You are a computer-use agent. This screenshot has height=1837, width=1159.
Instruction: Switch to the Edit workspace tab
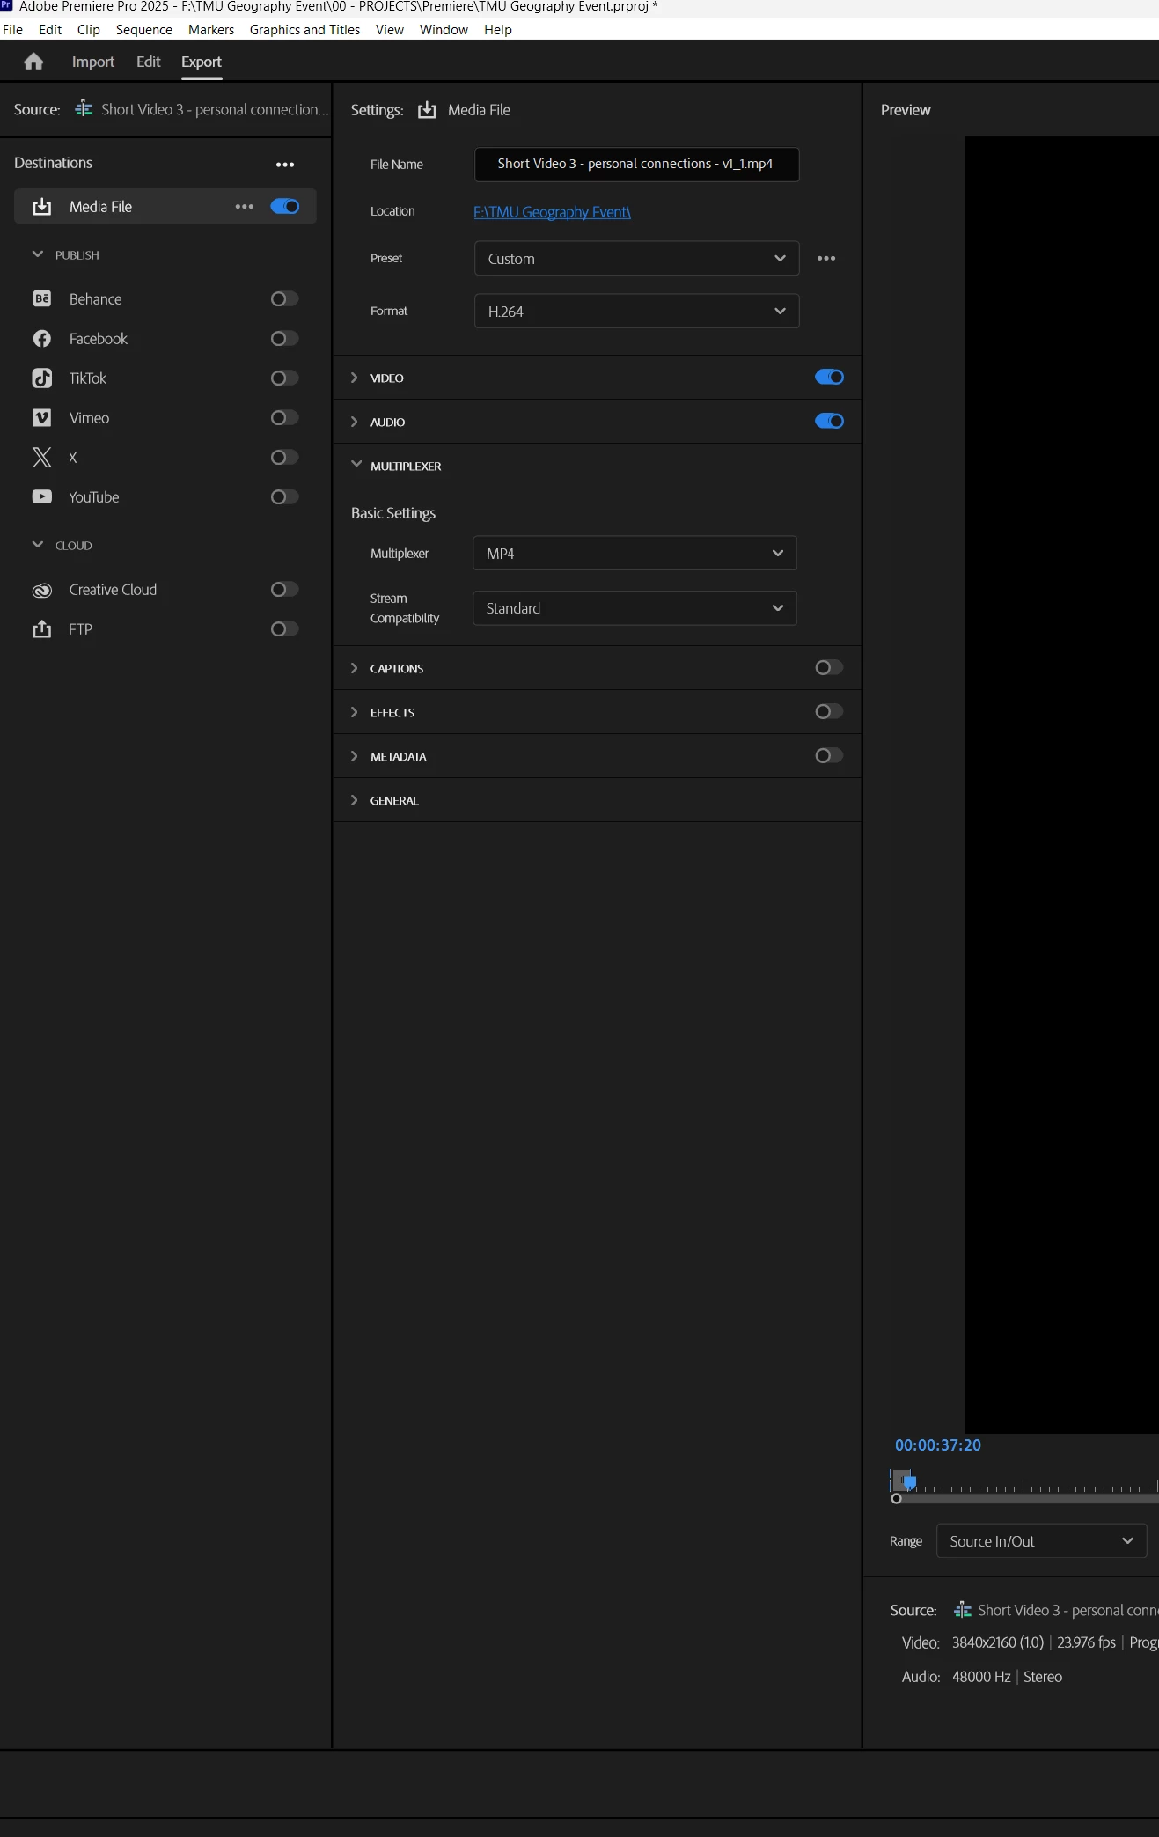point(149,62)
